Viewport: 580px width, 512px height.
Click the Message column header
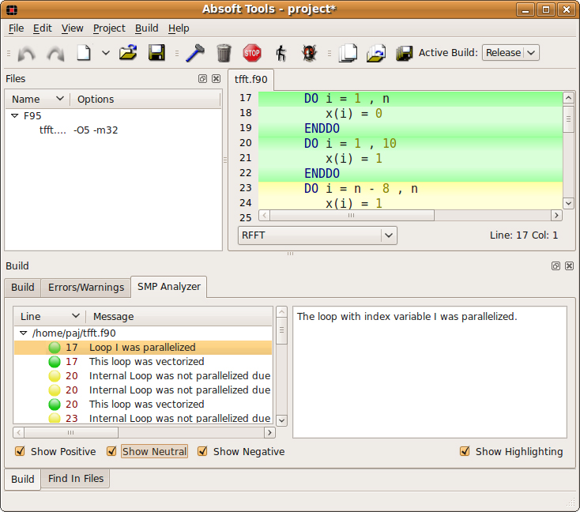(x=179, y=316)
